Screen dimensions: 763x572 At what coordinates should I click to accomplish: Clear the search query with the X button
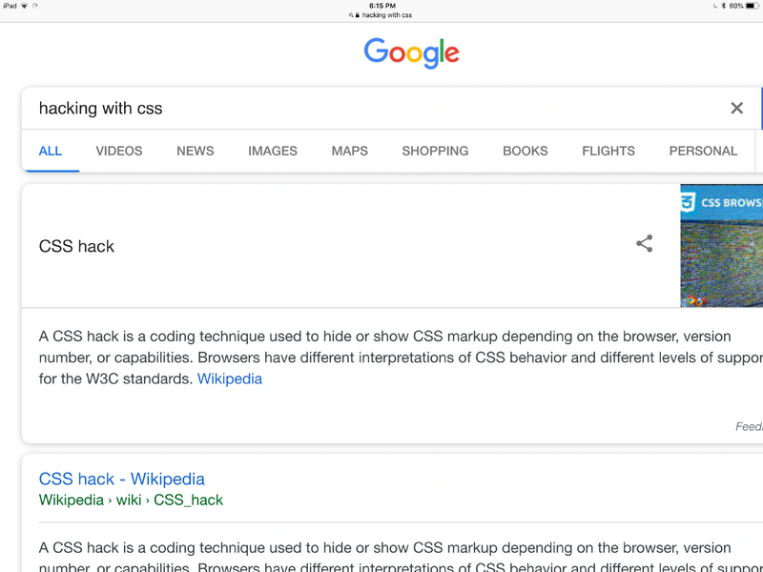tap(736, 108)
